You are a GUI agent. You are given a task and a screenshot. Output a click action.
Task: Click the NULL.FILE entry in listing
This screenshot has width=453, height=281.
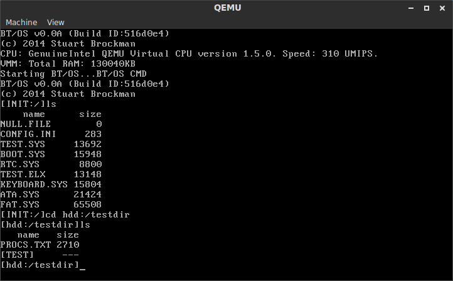[x=26, y=124]
